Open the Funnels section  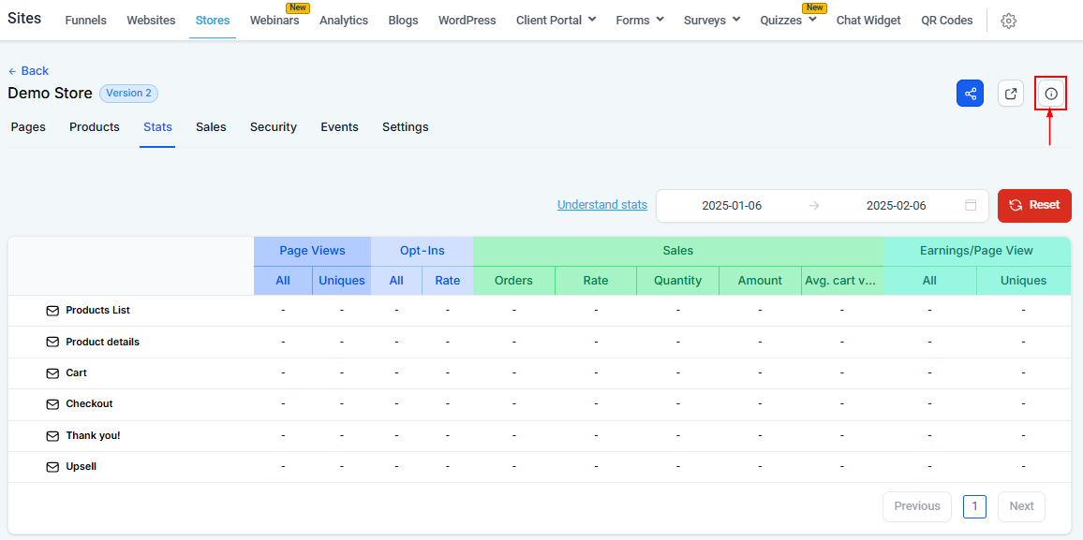pos(85,20)
